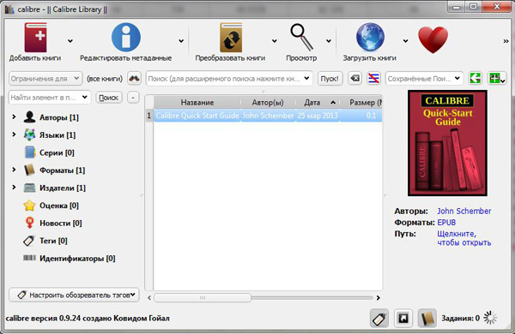
Task: Open Загрузить книги dropdown arrow
Action: coord(406,41)
